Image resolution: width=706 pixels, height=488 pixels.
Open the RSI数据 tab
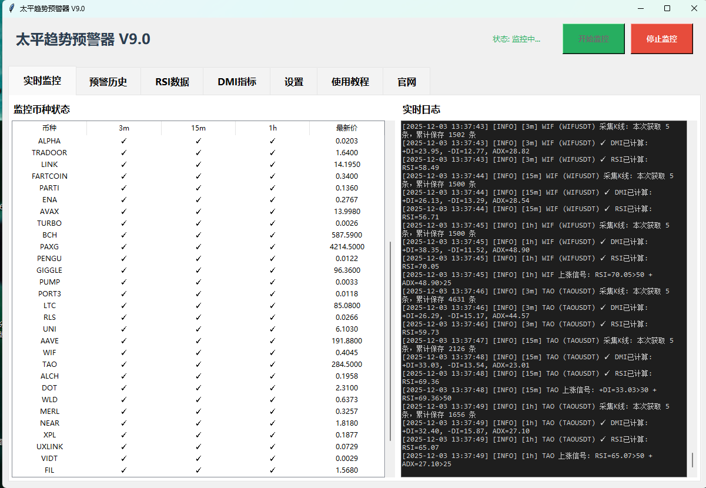pos(172,82)
